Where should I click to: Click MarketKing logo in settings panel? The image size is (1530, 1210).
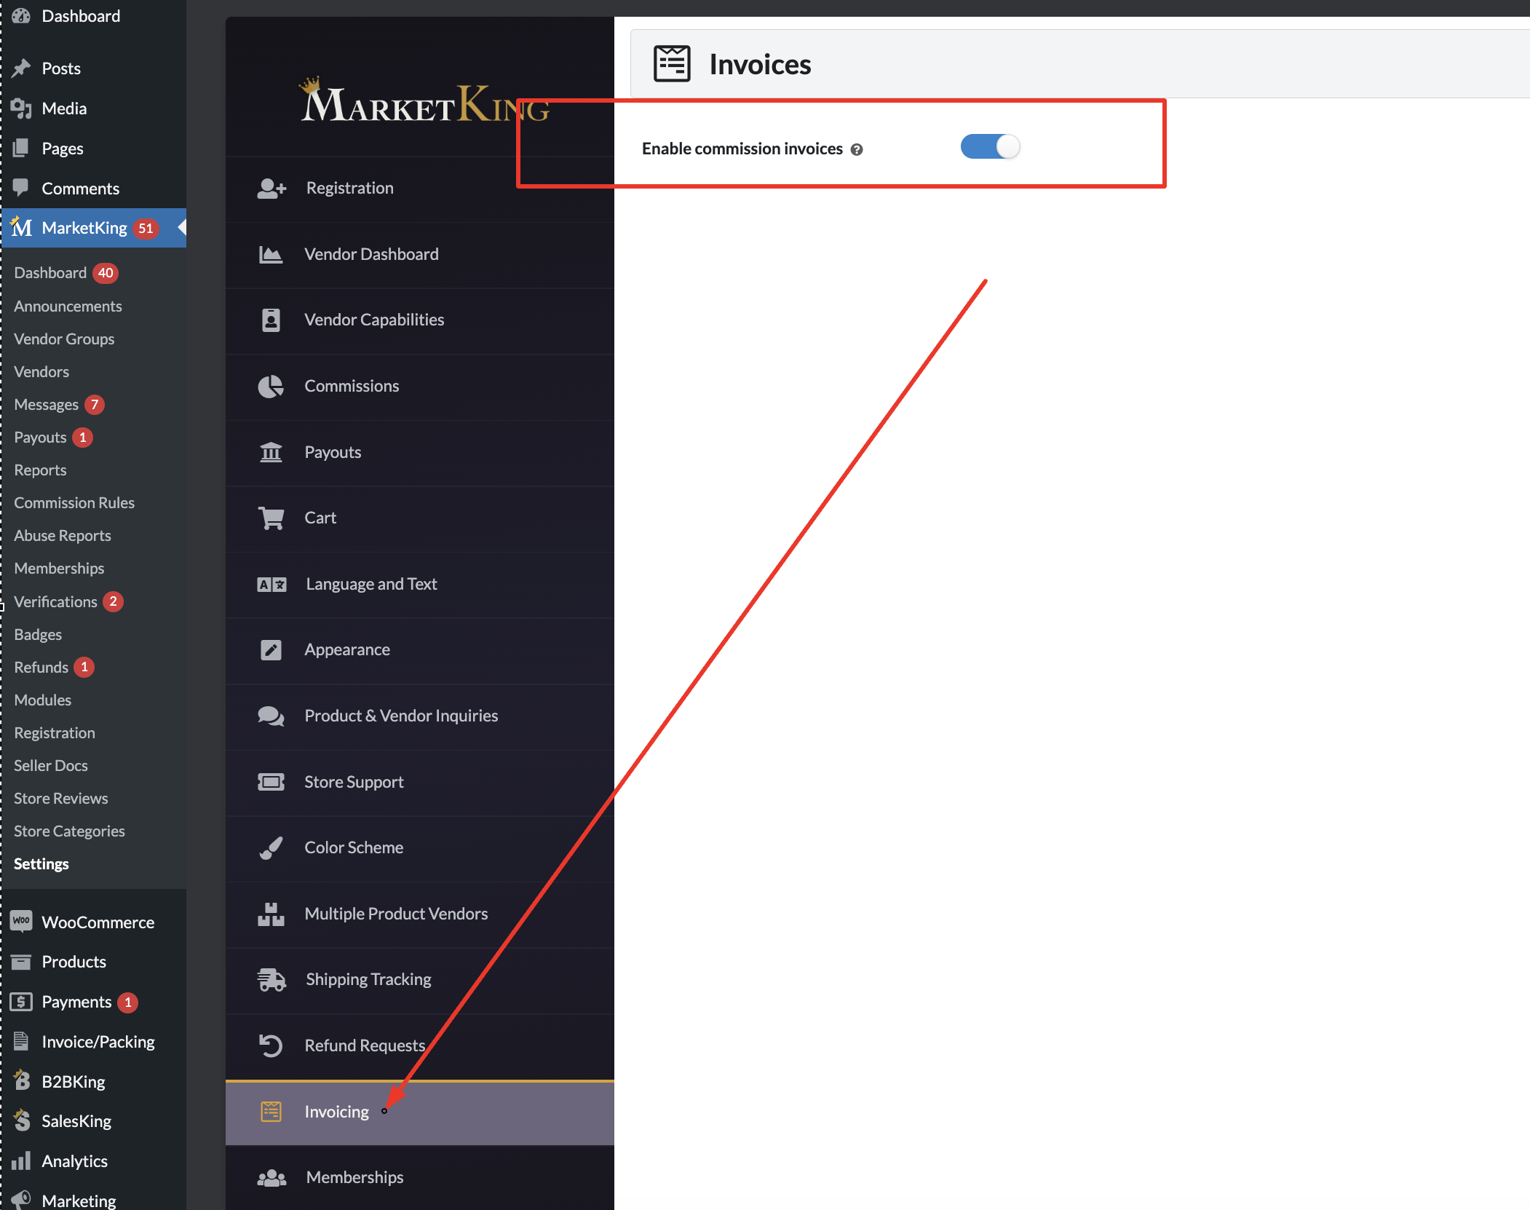click(424, 99)
